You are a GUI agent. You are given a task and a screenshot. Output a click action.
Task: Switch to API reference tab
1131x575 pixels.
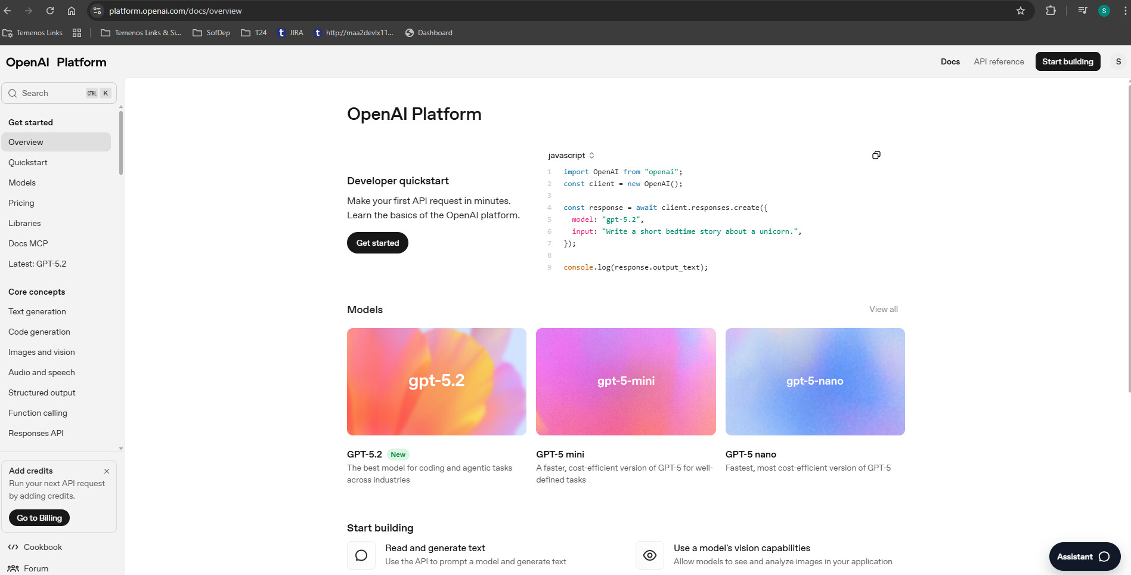pos(999,61)
